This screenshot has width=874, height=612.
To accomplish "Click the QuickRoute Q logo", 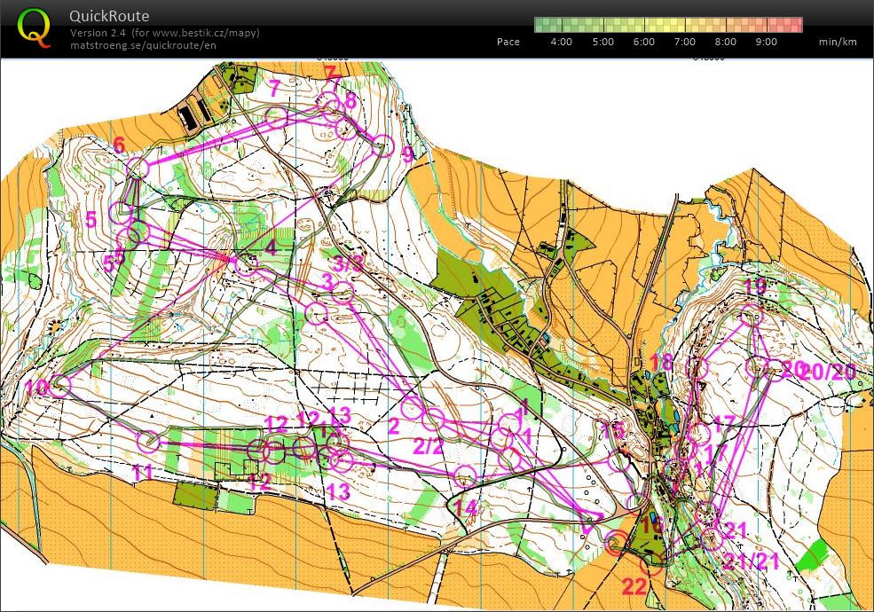I will [34, 27].
